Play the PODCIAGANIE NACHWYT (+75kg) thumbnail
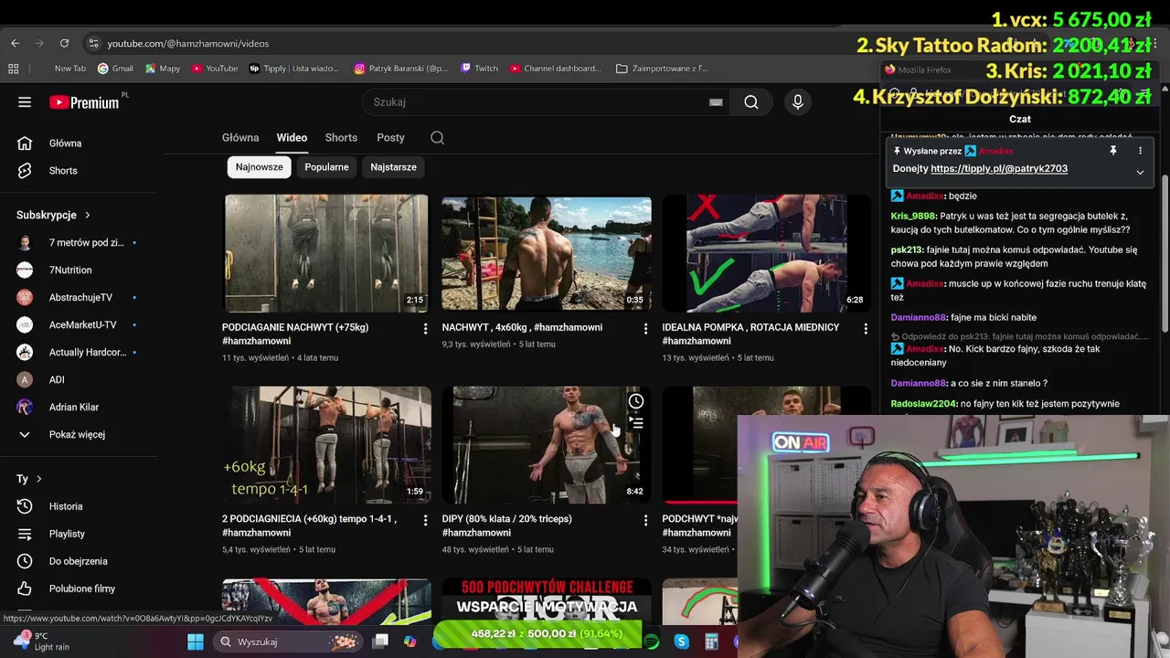1170x658 pixels. click(x=326, y=253)
